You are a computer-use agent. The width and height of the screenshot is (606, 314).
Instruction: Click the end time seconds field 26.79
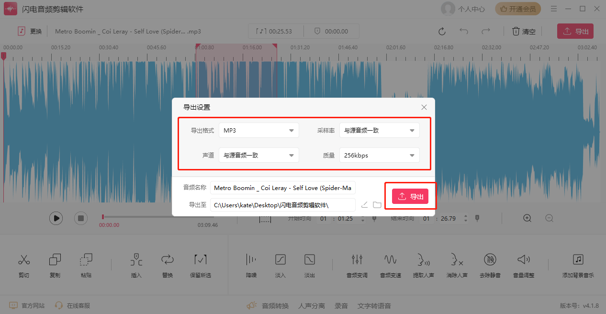[x=449, y=218]
